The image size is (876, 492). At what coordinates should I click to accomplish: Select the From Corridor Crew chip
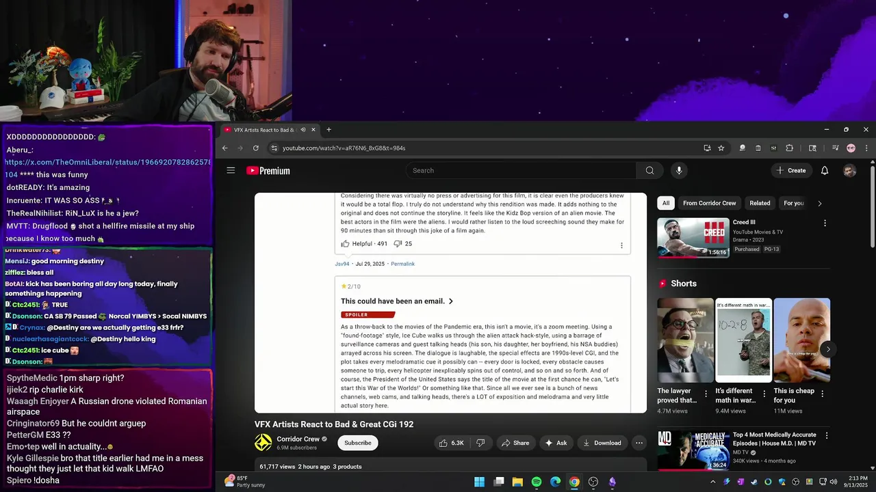[710, 203]
